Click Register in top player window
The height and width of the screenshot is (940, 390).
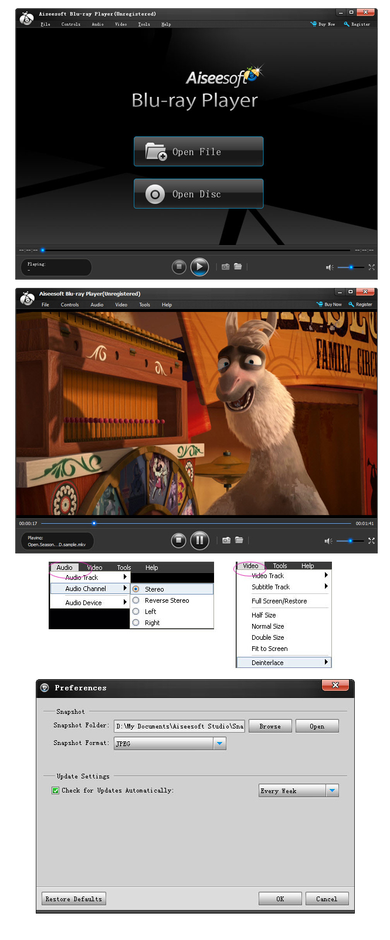tap(357, 24)
